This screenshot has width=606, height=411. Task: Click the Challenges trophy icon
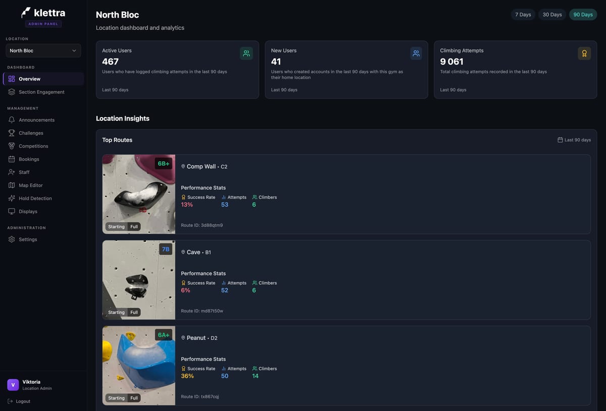tap(12, 133)
